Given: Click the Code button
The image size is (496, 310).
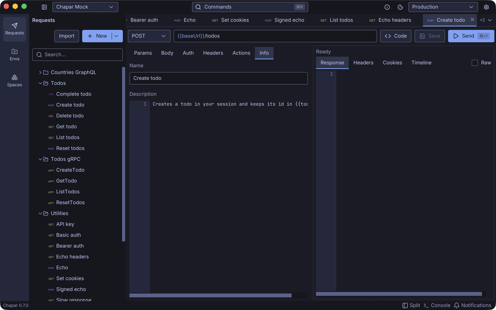Looking at the screenshot, I should pos(396,36).
